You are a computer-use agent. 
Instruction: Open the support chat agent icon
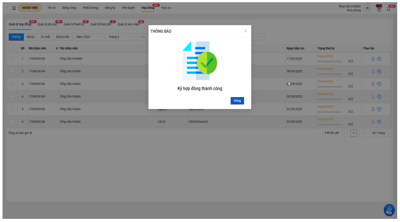pyautogui.click(x=389, y=210)
